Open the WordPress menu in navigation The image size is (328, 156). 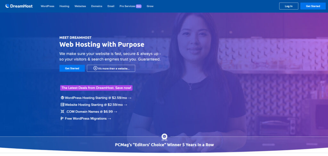(x=47, y=6)
